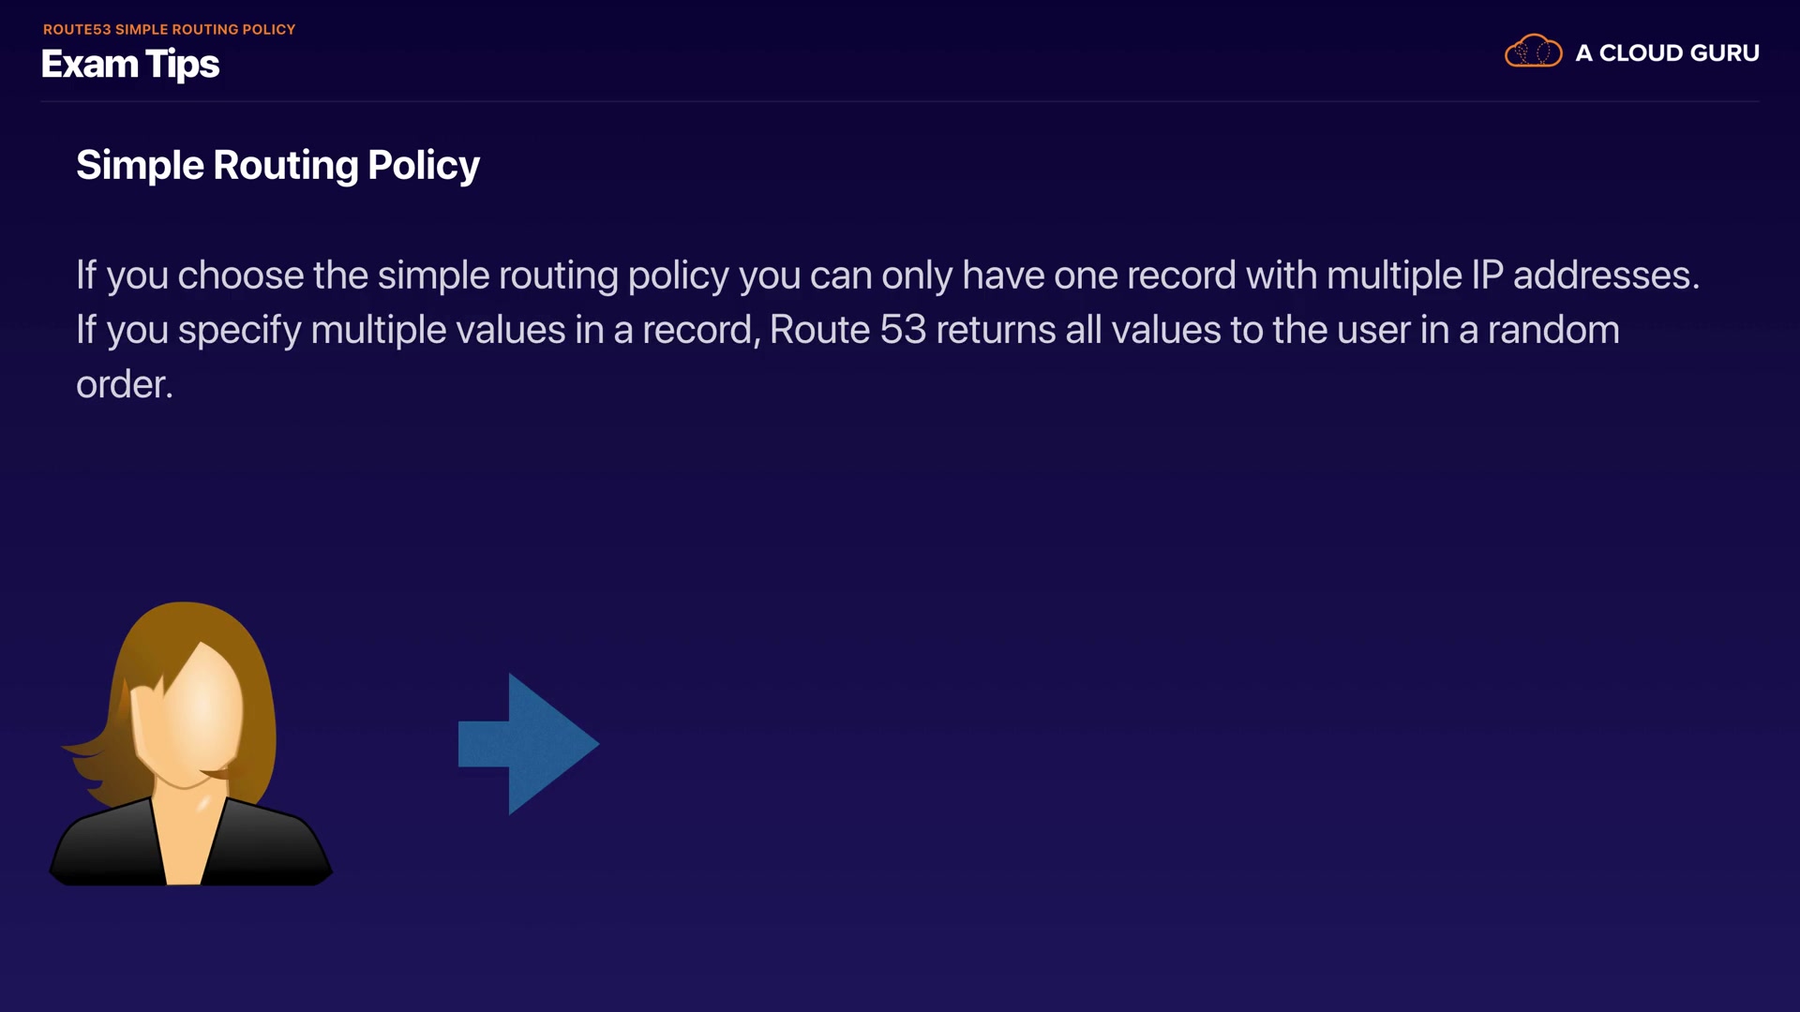Click the blue right-pointing arrow
This screenshot has width=1800, height=1012.
pos(528,744)
